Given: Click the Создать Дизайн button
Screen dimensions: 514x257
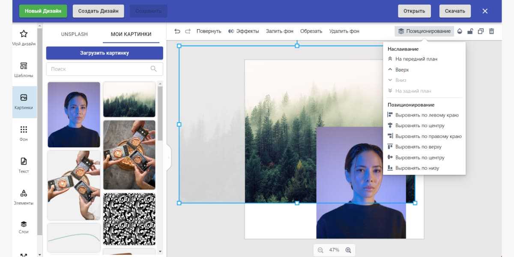Looking at the screenshot, I should click(99, 11).
